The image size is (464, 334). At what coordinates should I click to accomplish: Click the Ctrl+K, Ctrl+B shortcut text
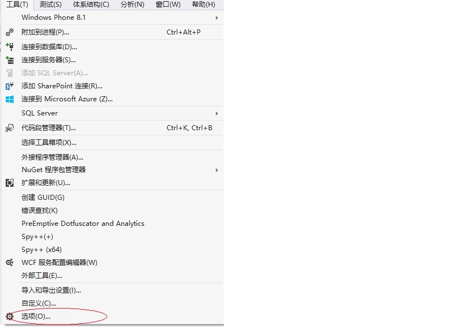pyautogui.click(x=189, y=128)
